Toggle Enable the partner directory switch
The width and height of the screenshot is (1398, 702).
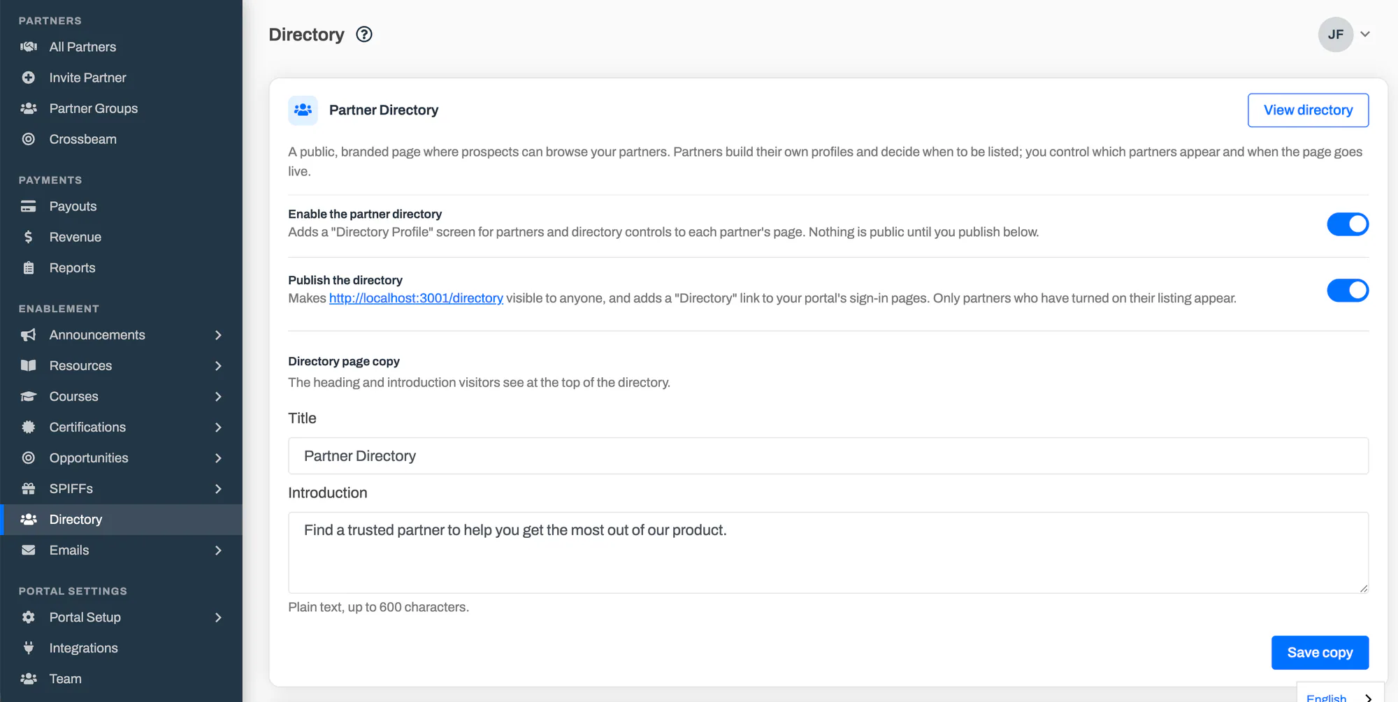click(1347, 224)
